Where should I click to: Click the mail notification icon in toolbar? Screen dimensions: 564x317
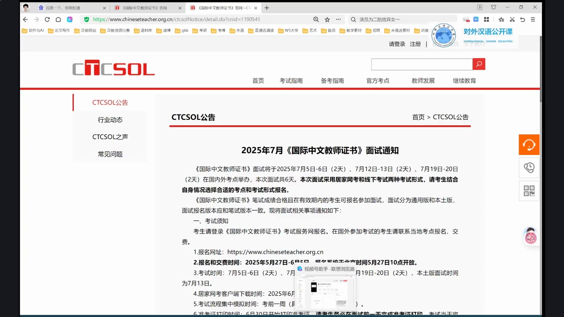[x=466, y=19]
